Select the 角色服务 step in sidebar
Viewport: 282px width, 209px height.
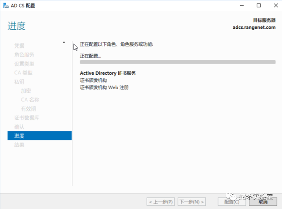(24, 55)
